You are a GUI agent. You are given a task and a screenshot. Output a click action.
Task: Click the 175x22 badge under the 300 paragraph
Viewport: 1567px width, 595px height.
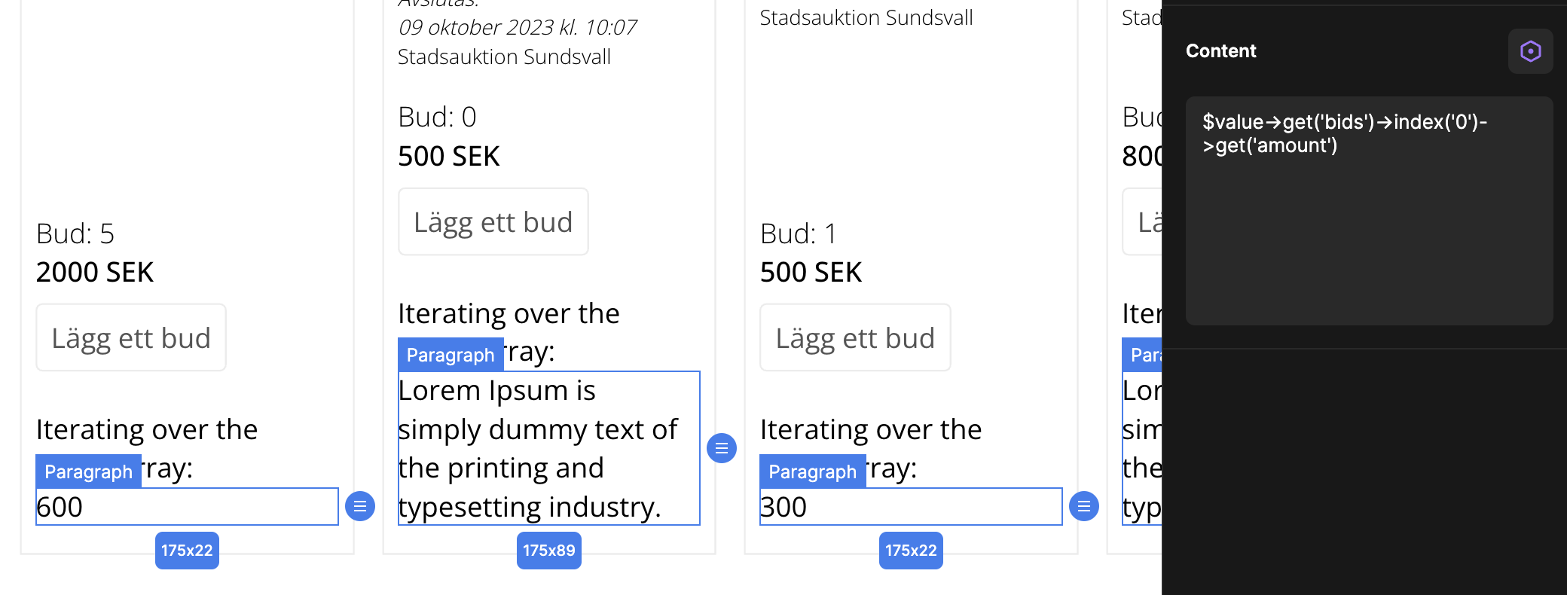tap(911, 551)
